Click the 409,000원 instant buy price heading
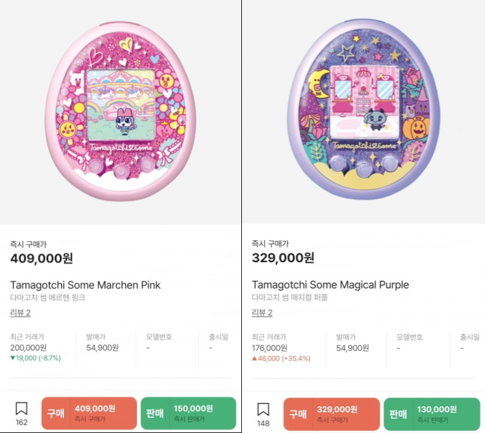 pos(42,258)
